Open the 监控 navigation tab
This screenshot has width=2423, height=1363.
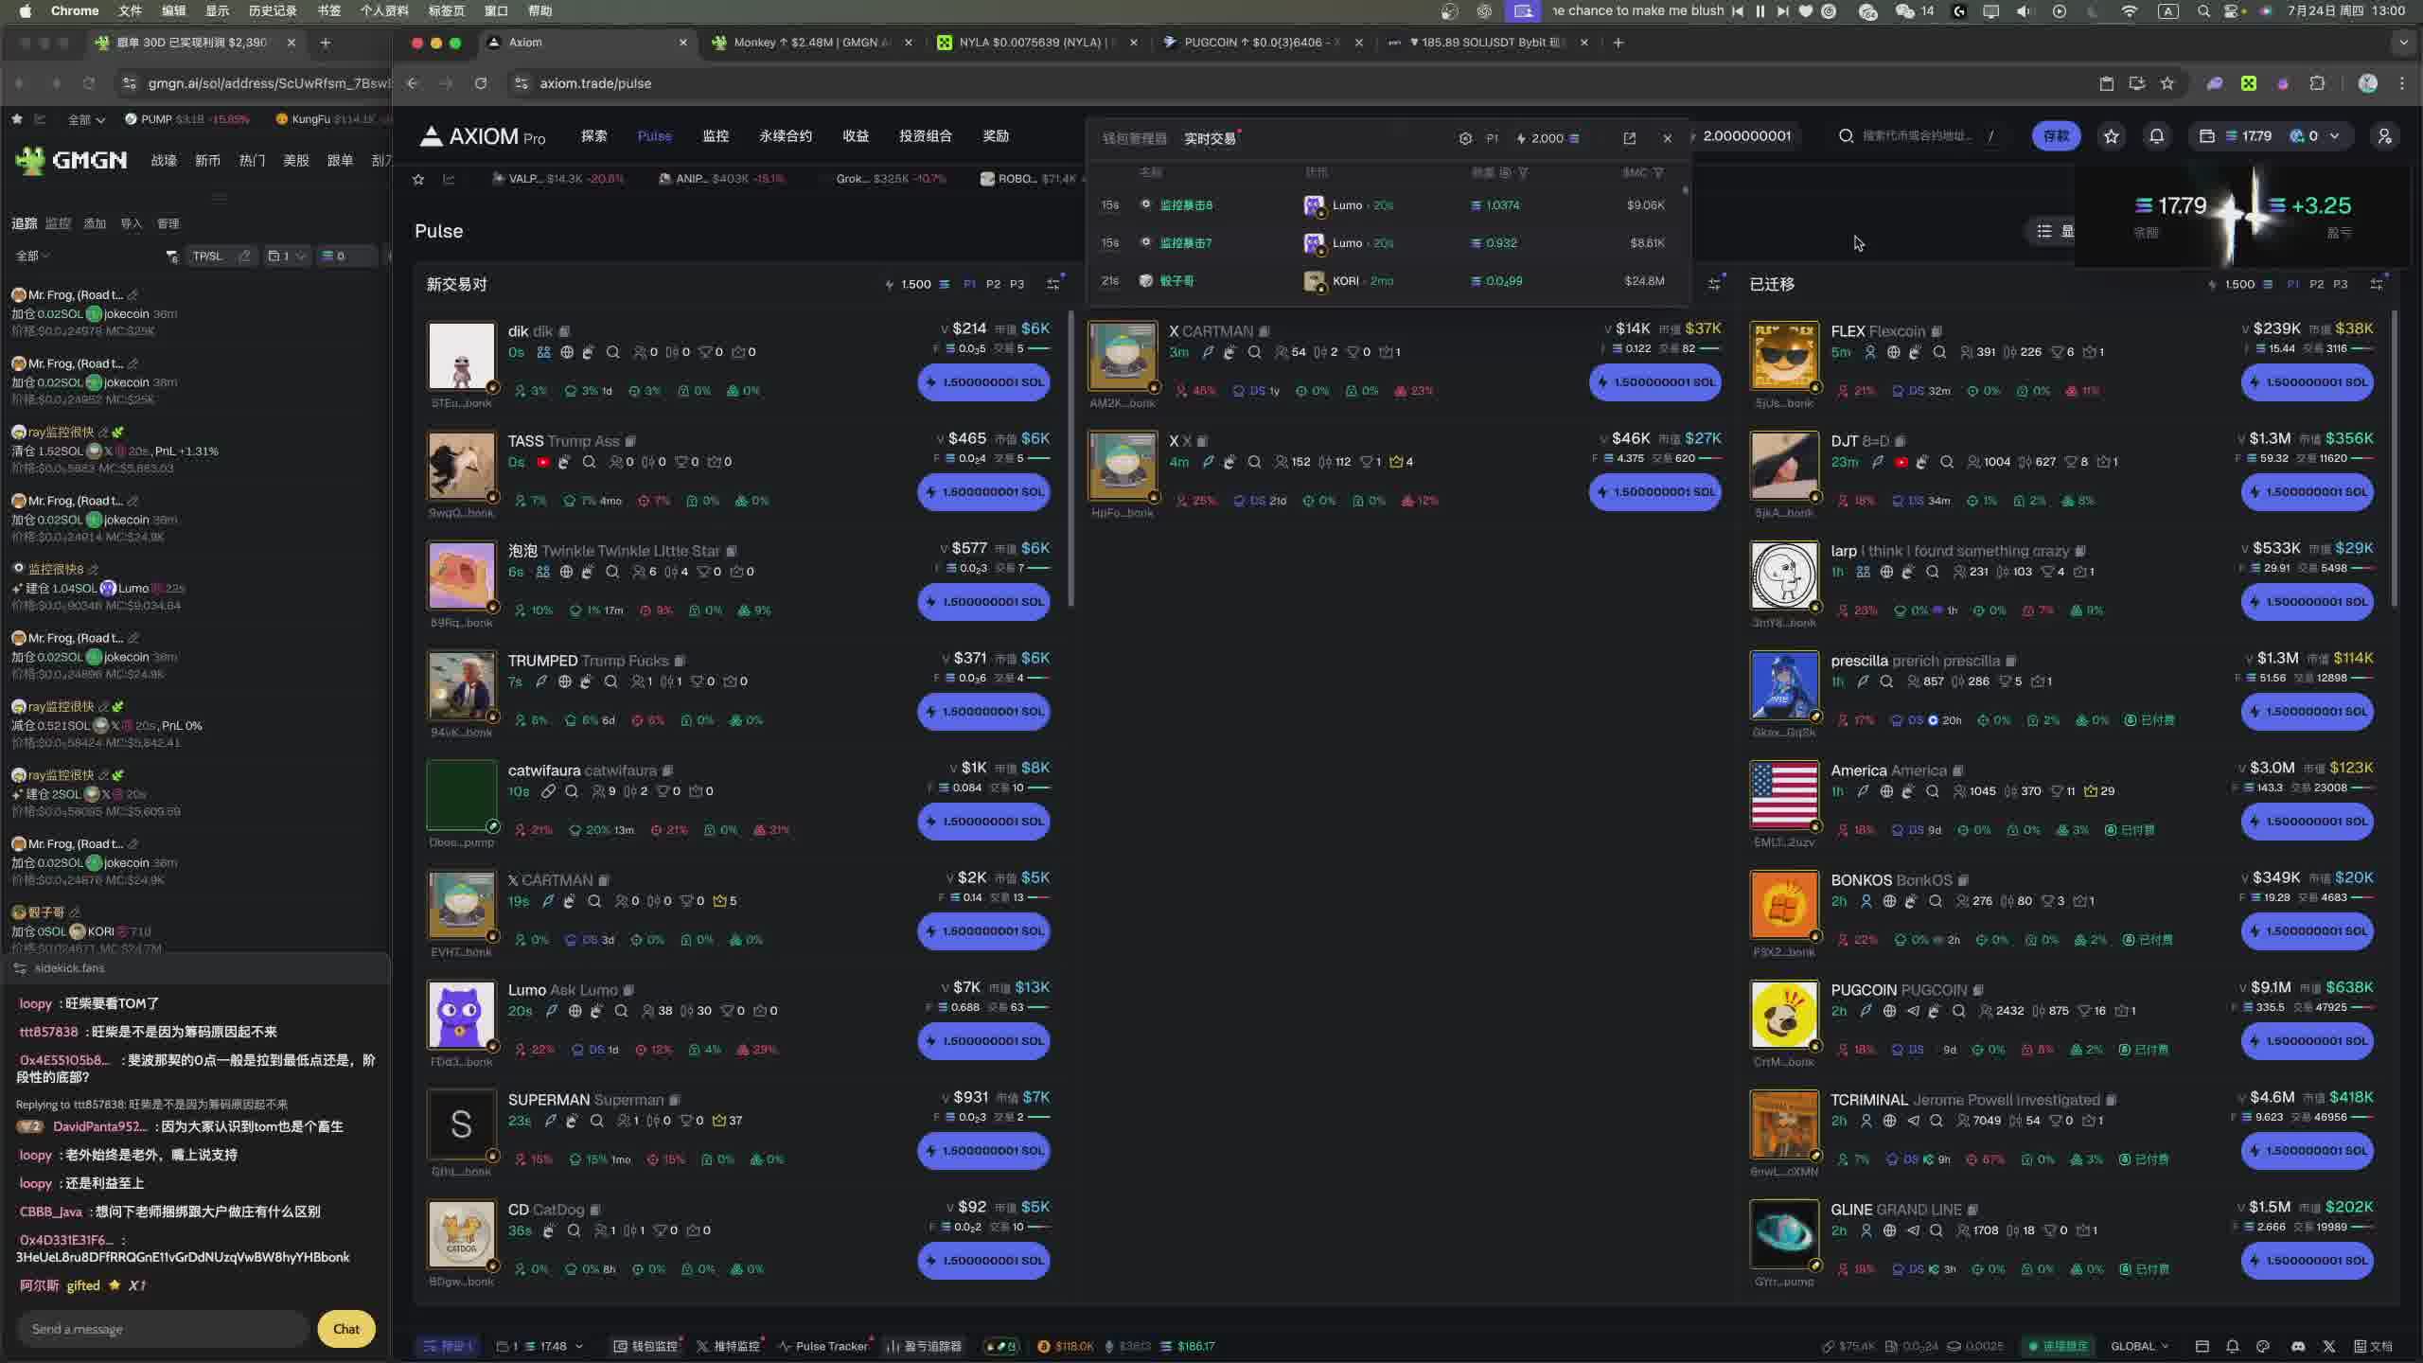point(716,136)
